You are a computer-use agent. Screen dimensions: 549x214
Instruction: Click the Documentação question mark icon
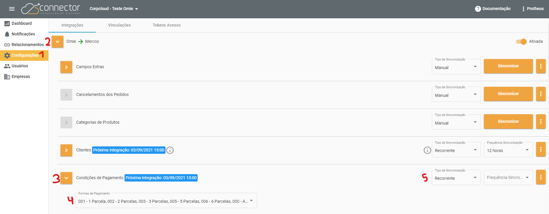[478, 9]
